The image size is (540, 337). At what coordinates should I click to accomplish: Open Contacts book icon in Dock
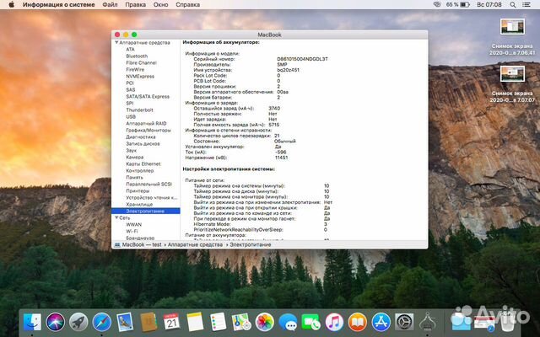coord(148,323)
